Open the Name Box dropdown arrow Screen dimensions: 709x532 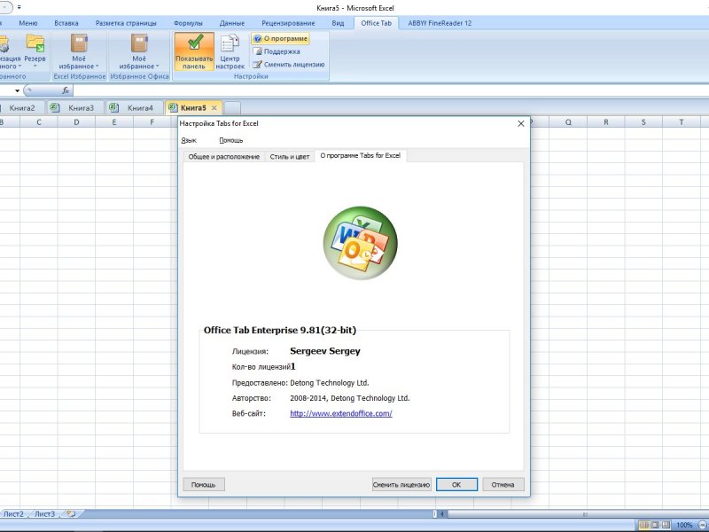17,90
